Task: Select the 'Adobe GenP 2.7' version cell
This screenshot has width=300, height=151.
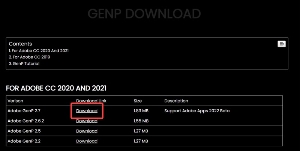Action: point(24,111)
